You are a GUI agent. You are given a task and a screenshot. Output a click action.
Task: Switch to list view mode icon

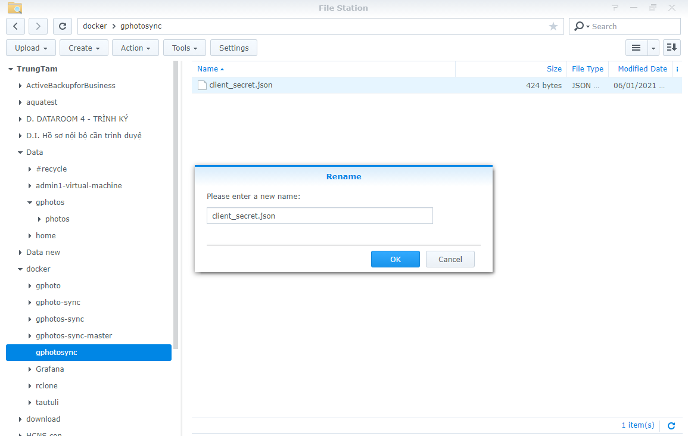(636, 48)
